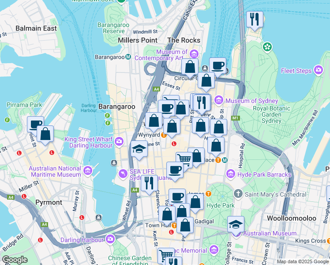Select shopping bag marker in Pyrmont
The image size is (330, 265).
(x=45, y=134)
